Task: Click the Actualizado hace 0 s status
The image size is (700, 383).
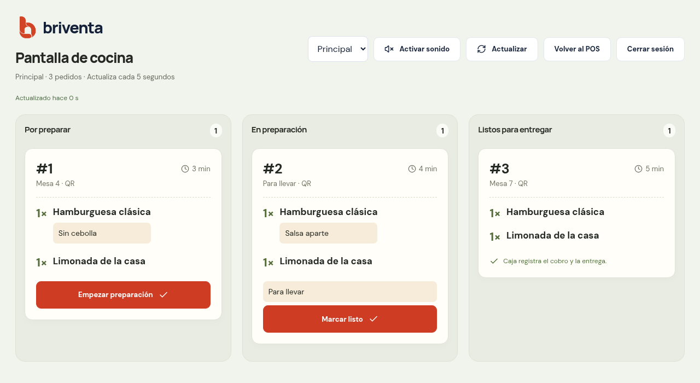Action: (x=47, y=98)
